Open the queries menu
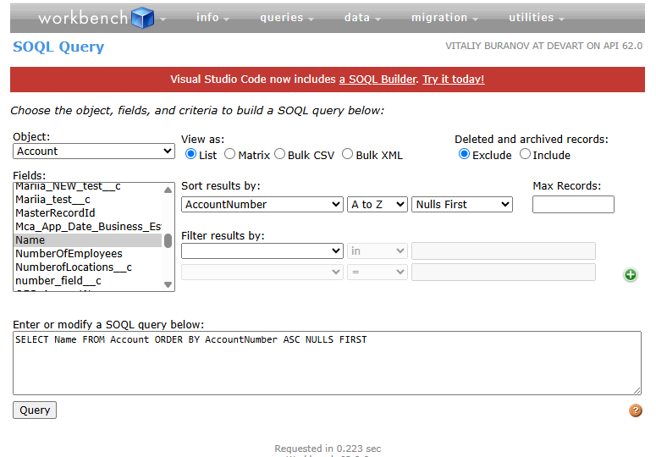This screenshot has width=656, height=457. 287,18
